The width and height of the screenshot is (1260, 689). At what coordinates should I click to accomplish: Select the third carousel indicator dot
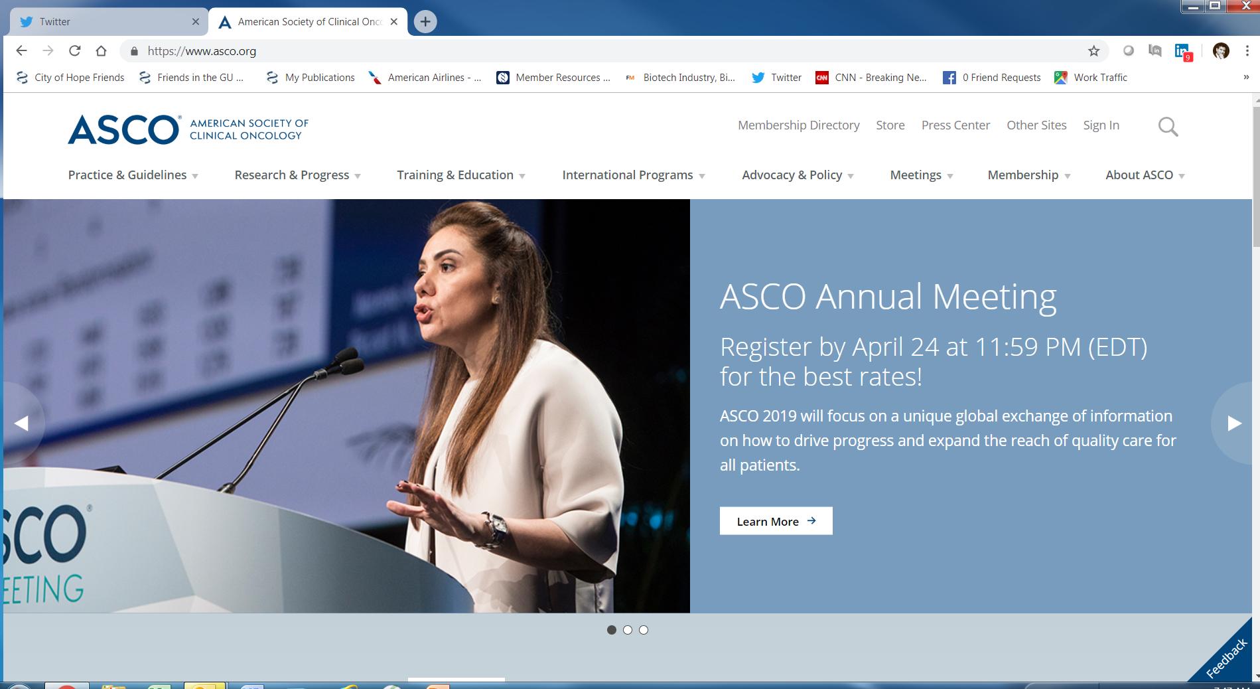pos(643,630)
